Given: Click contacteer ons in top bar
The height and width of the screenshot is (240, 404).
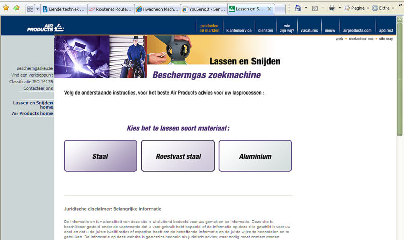Looking at the screenshot, I should click(x=361, y=39).
